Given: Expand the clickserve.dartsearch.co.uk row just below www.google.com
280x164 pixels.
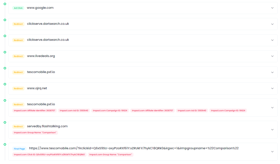Looking at the screenshot, I should pyautogui.click(x=272, y=24).
